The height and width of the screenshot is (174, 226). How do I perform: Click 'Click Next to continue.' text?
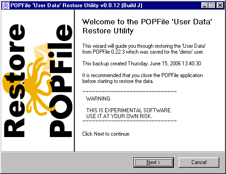[106, 134]
